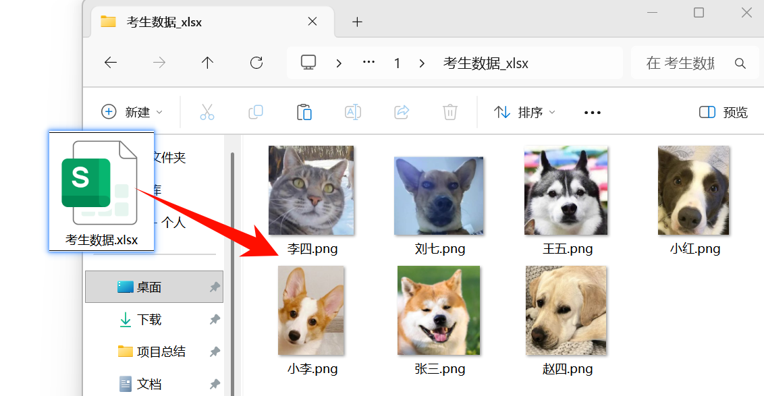Select the Copy icon on the toolbar
This screenshot has height=396, width=764.
pos(256,112)
